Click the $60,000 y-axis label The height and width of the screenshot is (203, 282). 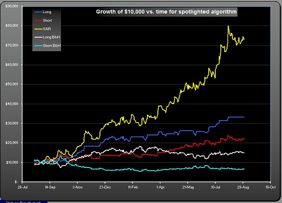tap(12, 65)
